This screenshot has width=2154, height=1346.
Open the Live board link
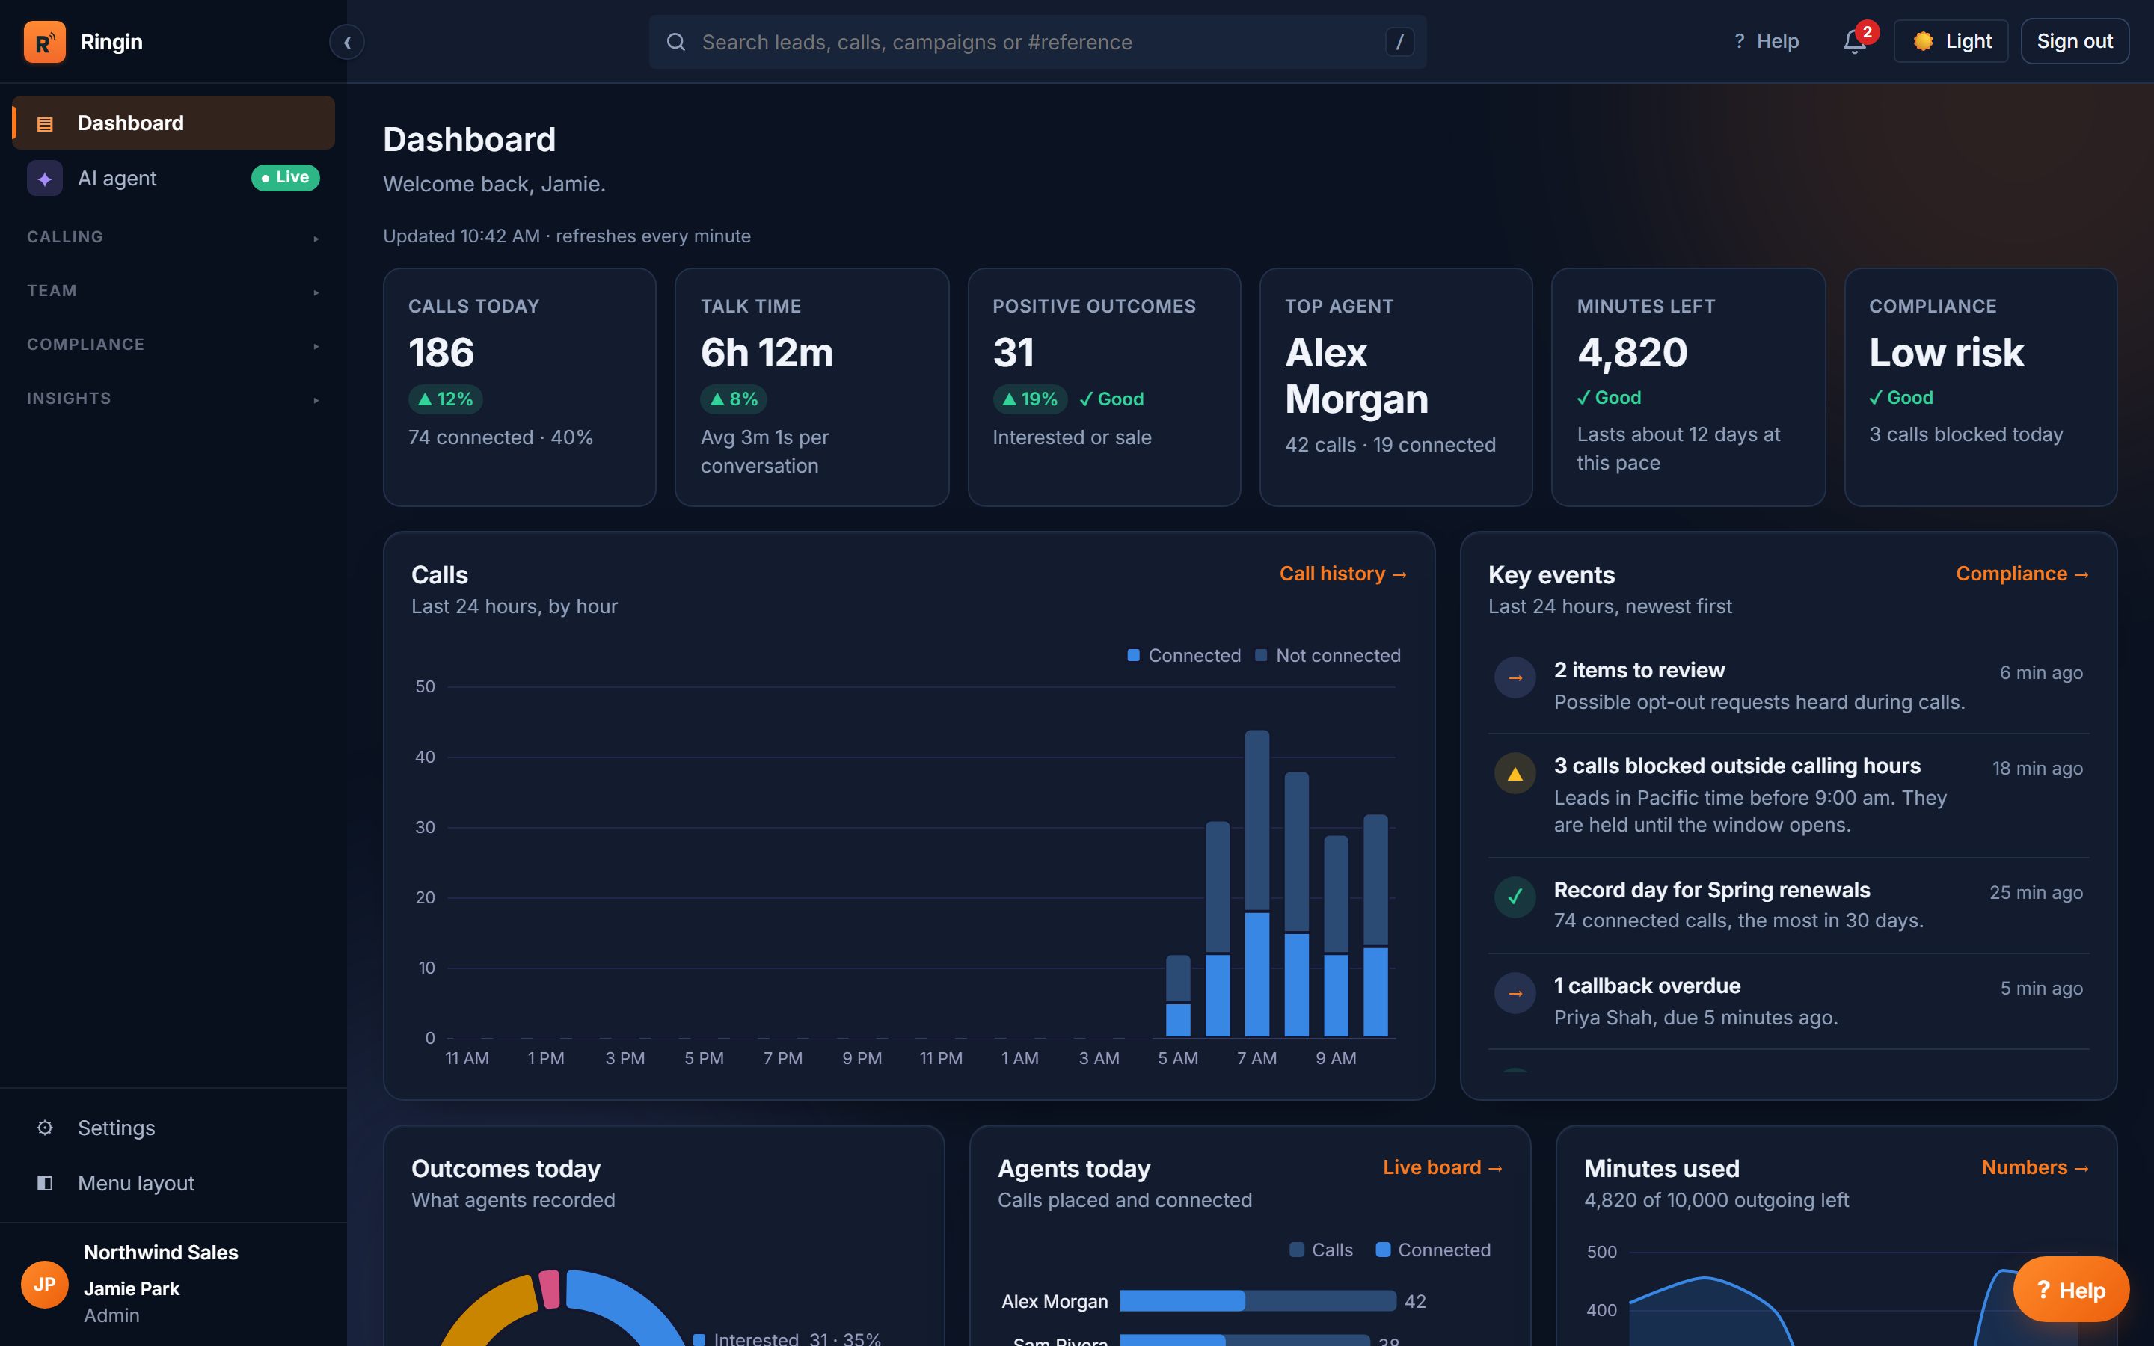click(x=1443, y=1168)
